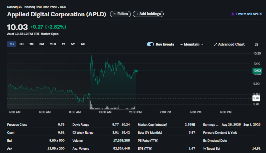266x153 pixels.
Task: Click the Previous Close label
Action: click(x=17, y=125)
